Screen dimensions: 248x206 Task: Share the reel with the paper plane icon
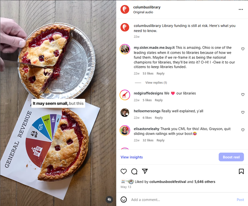click(145, 171)
